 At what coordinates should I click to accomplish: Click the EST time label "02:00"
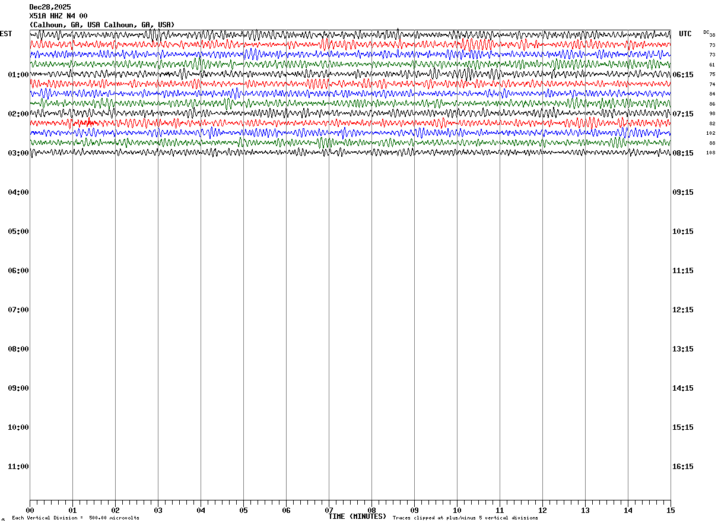pos(18,114)
